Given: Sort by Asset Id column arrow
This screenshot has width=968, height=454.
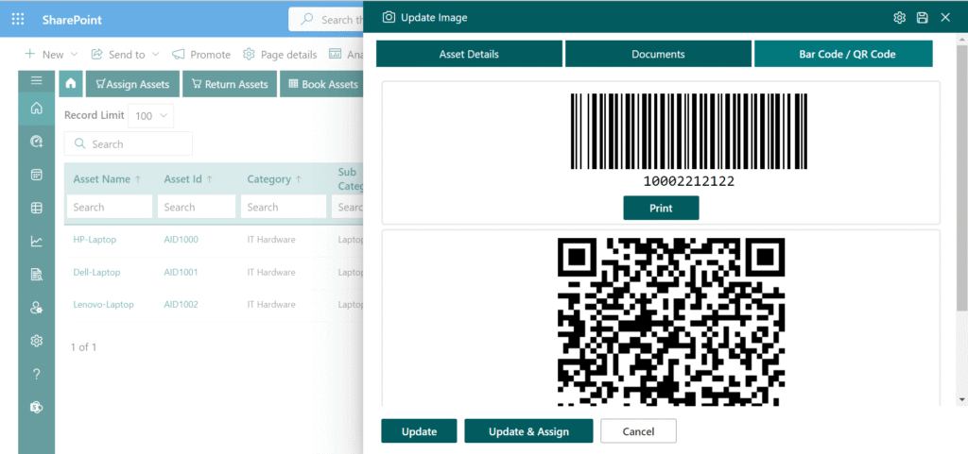Looking at the screenshot, I should 209,179.
